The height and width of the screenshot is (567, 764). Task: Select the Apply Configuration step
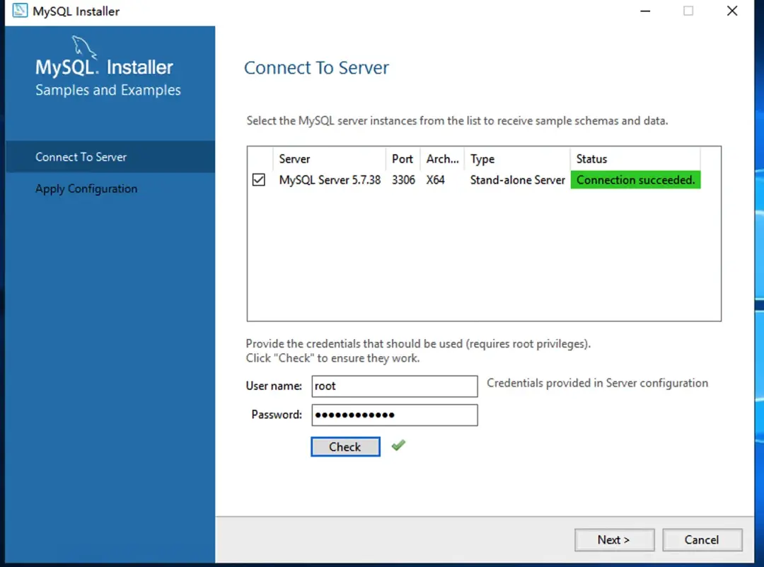point(86,189)
